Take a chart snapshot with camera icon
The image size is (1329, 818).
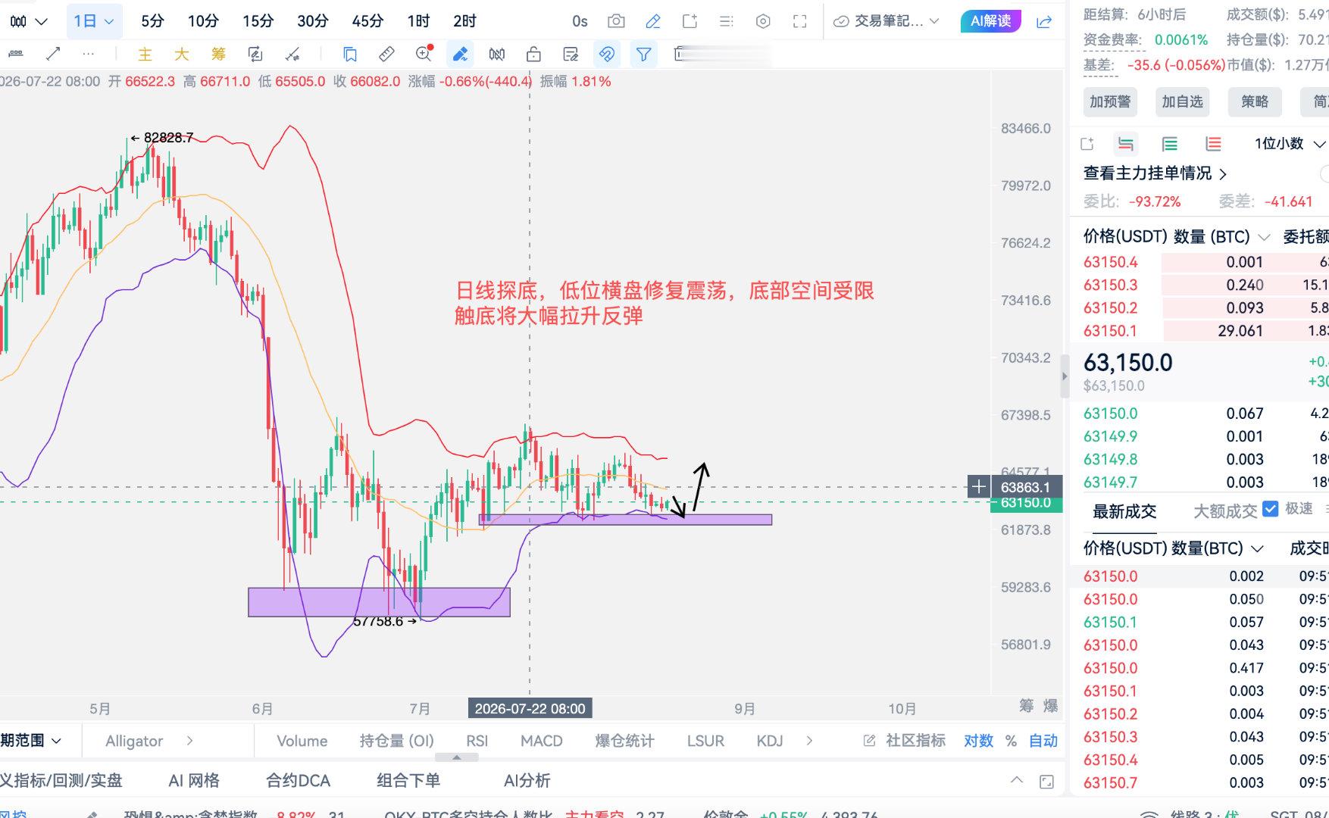point(617,21)
